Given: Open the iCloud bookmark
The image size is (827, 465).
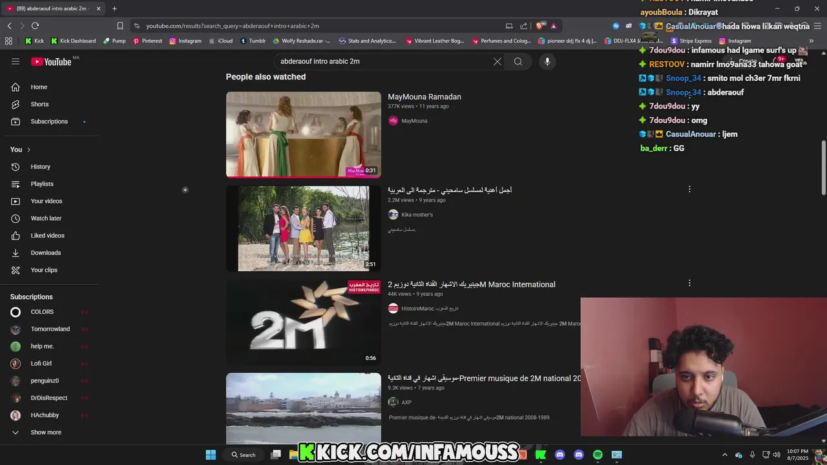Looking at the screenshot, I should tap(221, 41).
